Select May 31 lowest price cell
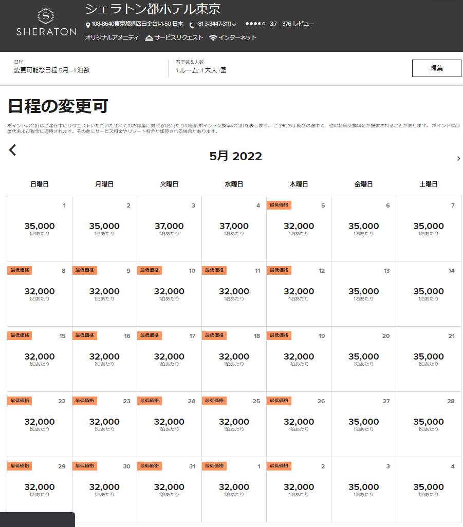This screenshot has height=527, width=463. 169,489
